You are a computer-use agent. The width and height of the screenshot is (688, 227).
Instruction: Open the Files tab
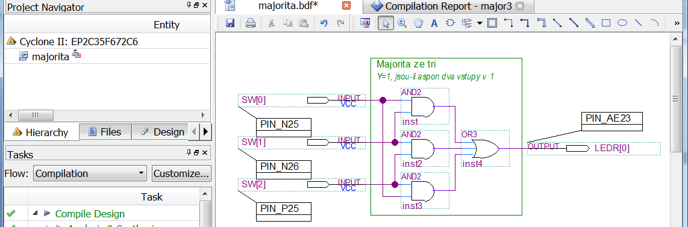tap(105, 131)
